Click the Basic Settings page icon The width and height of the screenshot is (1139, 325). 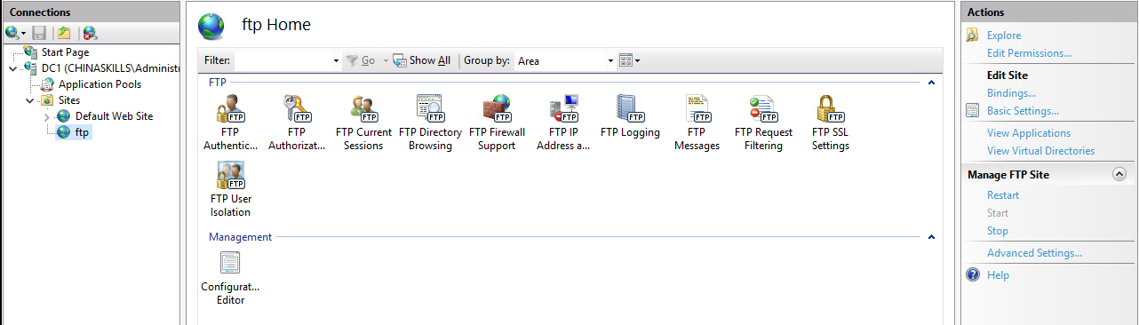973,111
